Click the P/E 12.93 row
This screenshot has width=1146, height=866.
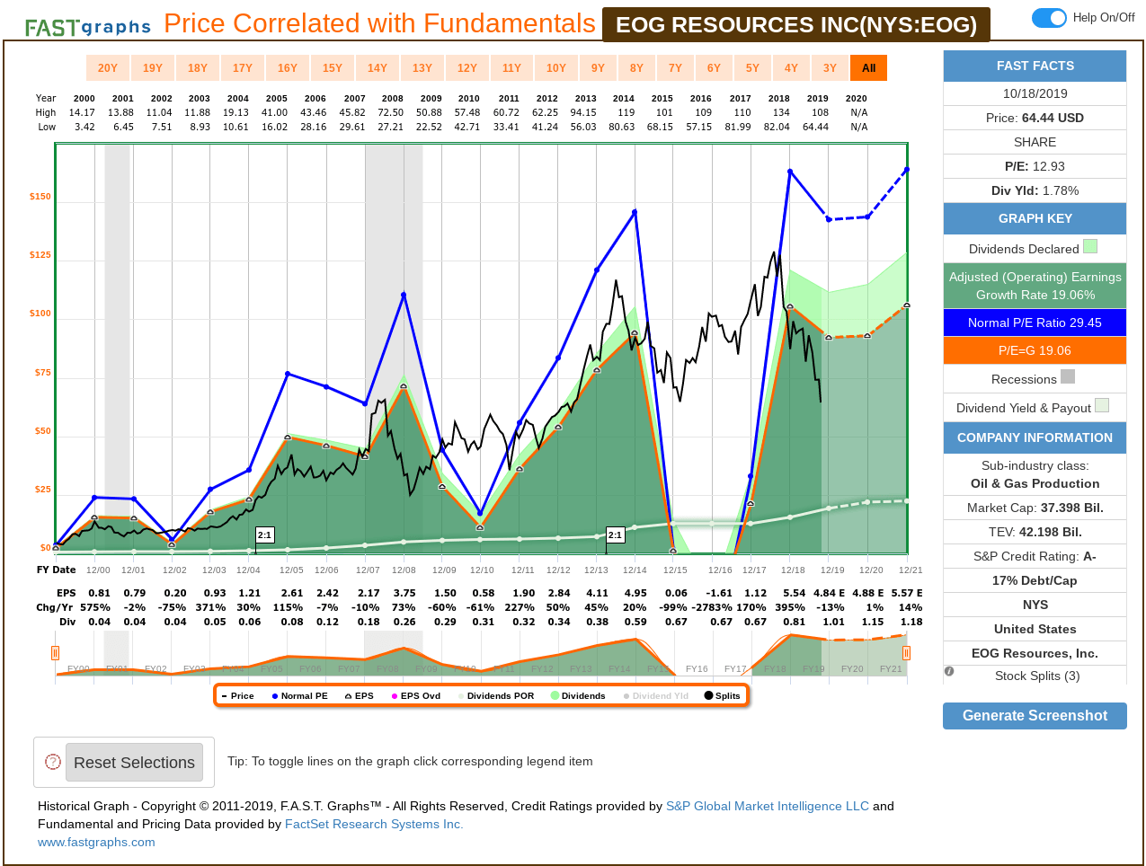coord(1035,166)
